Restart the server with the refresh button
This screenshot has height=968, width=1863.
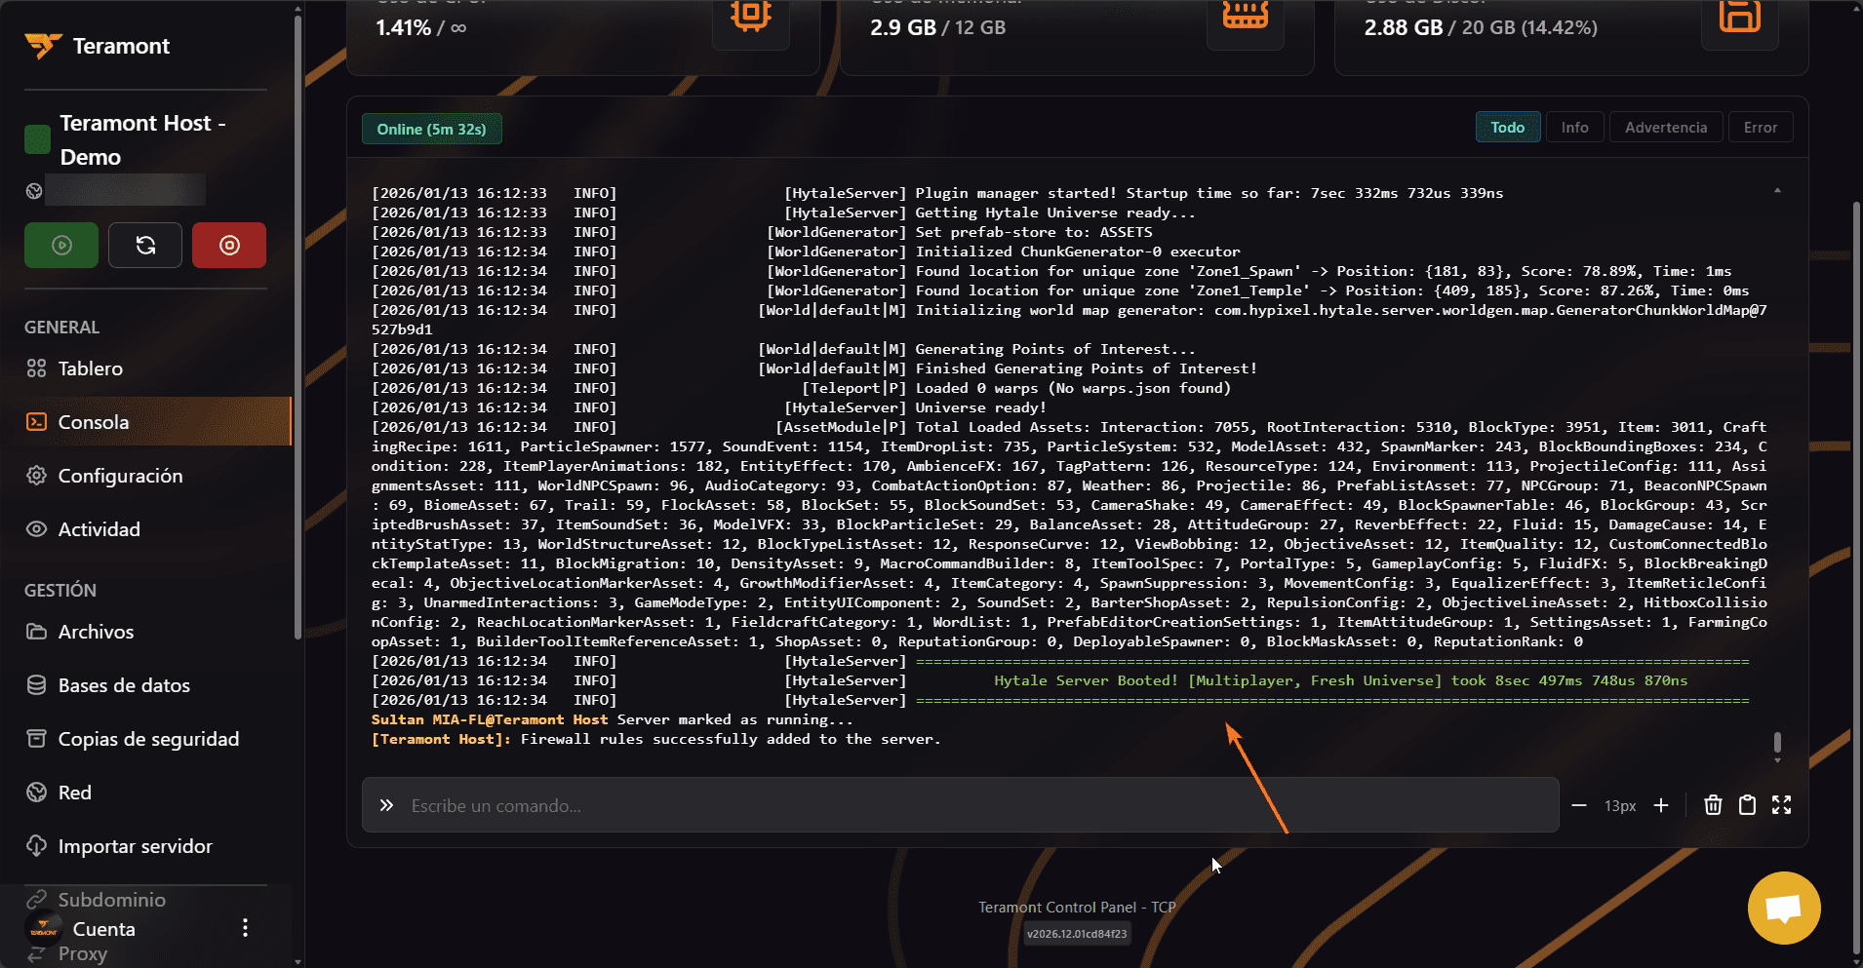click(145, 245)
